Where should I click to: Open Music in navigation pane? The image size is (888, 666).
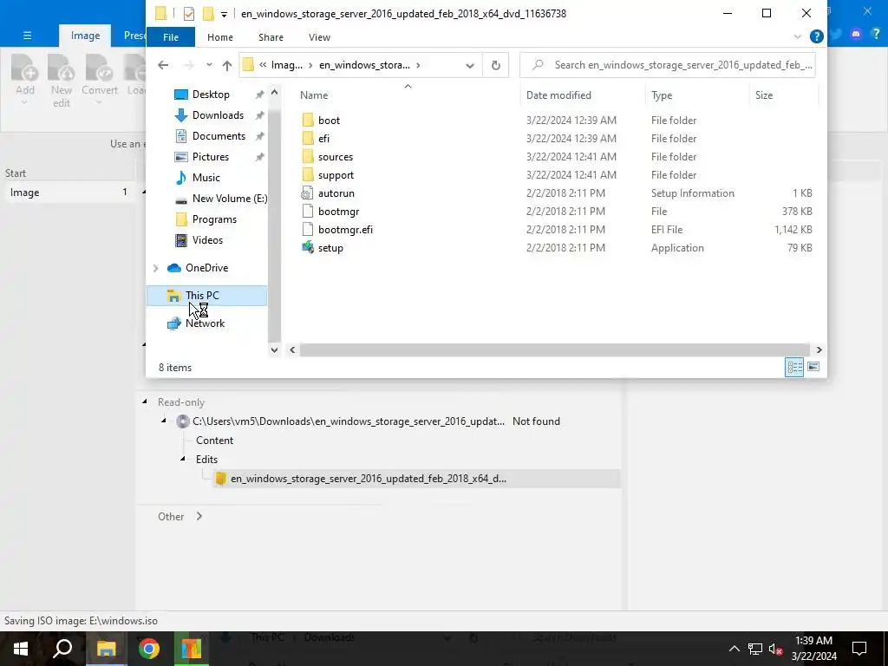click(x=206, y=177)
